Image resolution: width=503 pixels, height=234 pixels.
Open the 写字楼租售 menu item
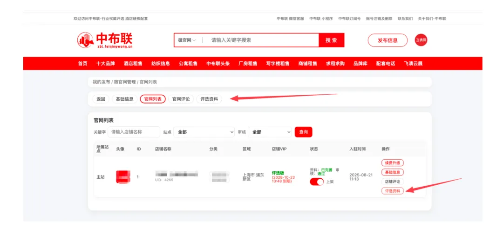point(278,64)
